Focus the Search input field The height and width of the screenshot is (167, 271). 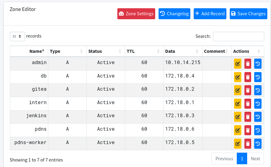[238, 36]
